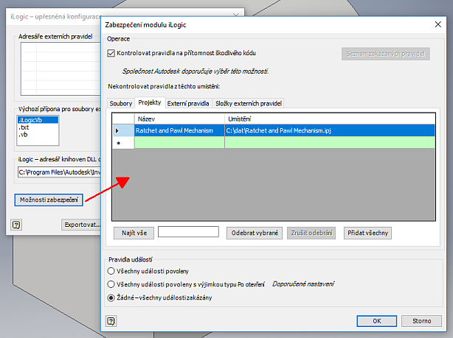Open the Projekty tab

point(150,103)
